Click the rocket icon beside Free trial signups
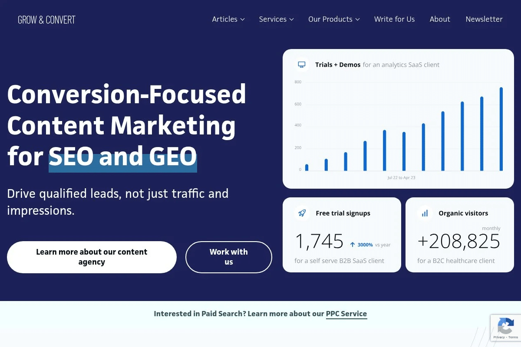 [302, 213]
